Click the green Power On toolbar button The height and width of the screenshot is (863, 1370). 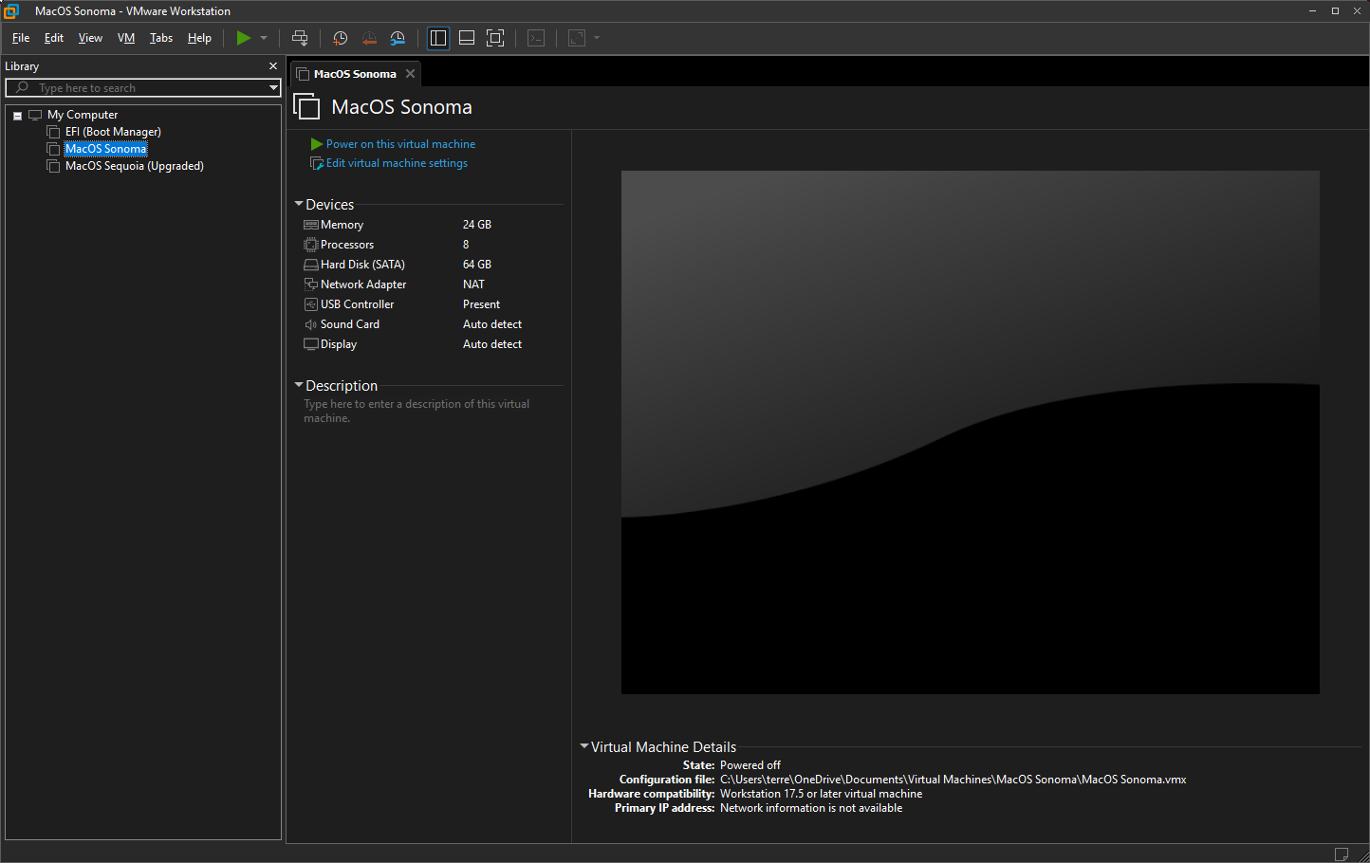click(244, 38)
